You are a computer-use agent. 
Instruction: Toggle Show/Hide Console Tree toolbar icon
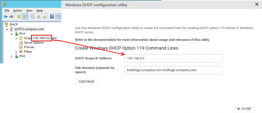pos(25,17)
